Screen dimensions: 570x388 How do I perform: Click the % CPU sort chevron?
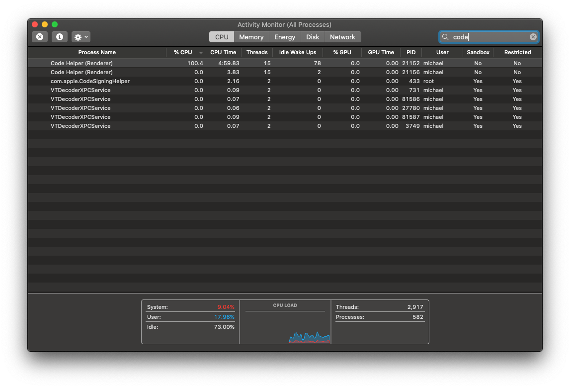tap(201, 52)
